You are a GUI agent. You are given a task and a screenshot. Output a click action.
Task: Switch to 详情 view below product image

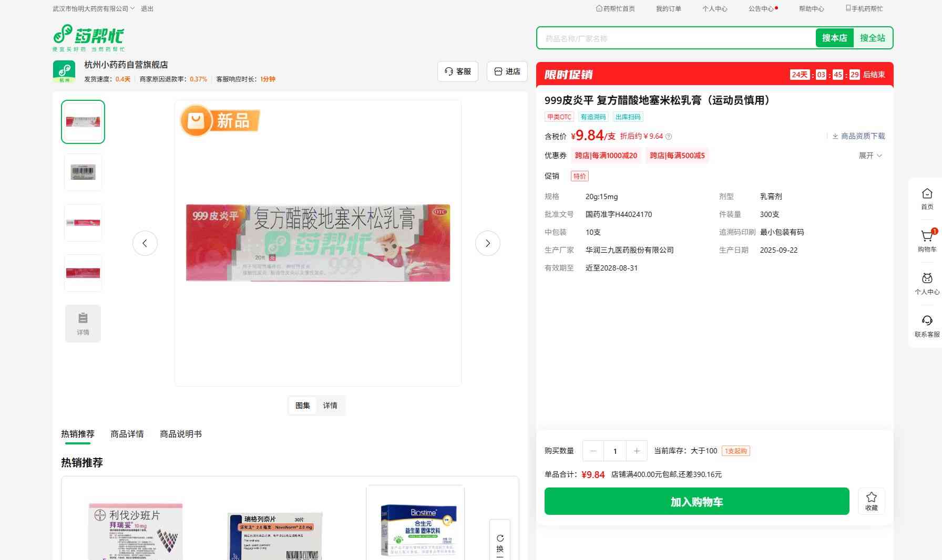click(x=330, y=406)
